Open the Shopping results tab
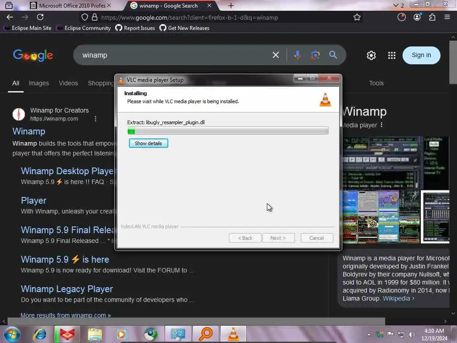This screenshot has height=343, width=457. 101,83
